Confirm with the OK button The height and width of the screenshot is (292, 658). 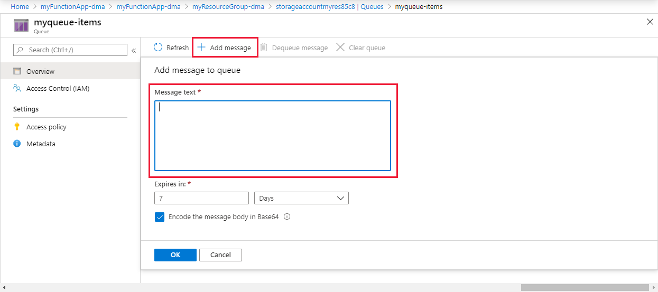point(175,255)
